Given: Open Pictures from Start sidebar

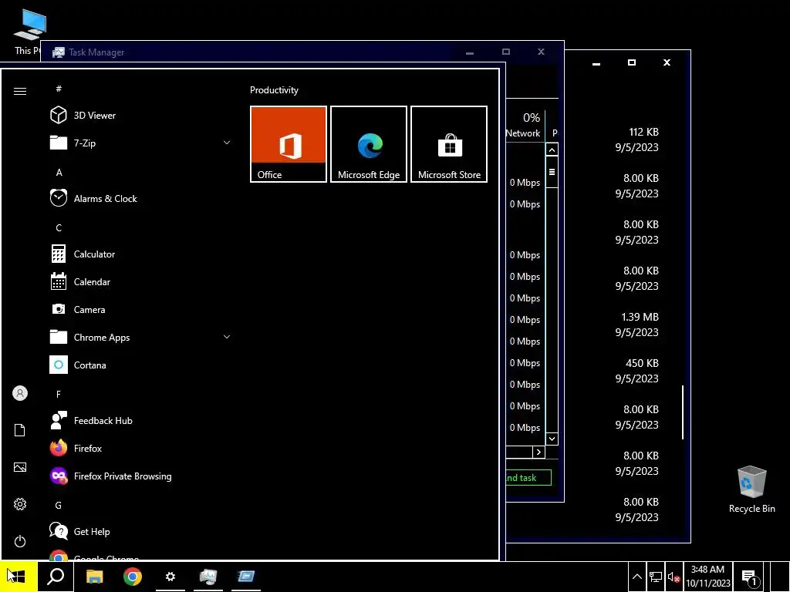Looking at the screenshot, I should [20, 467].
